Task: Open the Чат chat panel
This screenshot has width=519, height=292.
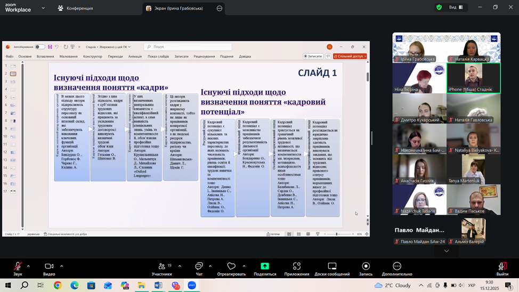Action: click(x=199, y=266)
